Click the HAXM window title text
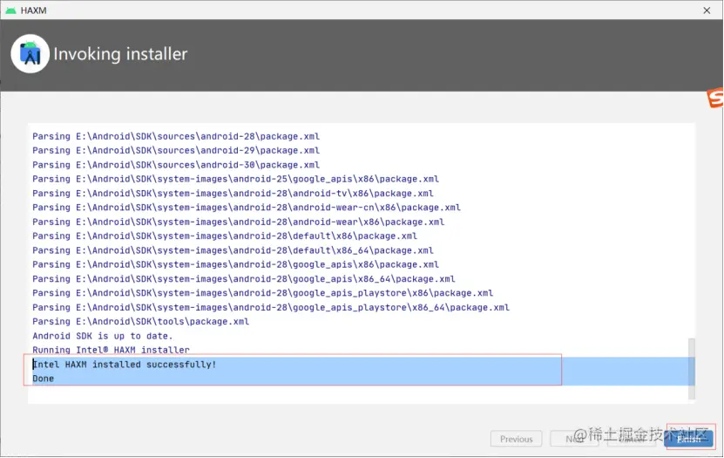 click(33, 10)
